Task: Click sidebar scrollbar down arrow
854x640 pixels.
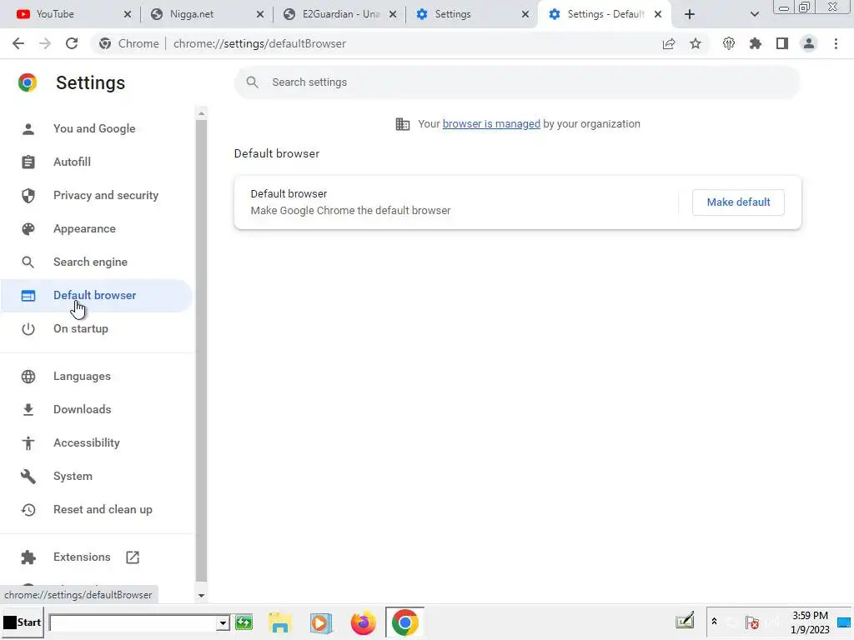Action: [202, 595]
